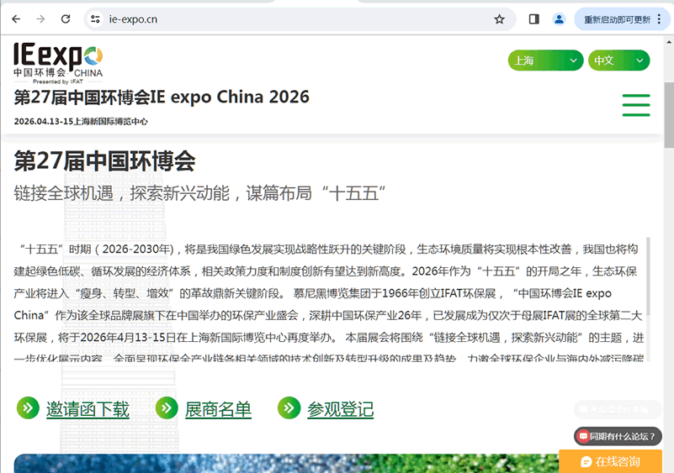Open the browser side panel
Viewport: 674px width, 473px height.
pos(533,19)
